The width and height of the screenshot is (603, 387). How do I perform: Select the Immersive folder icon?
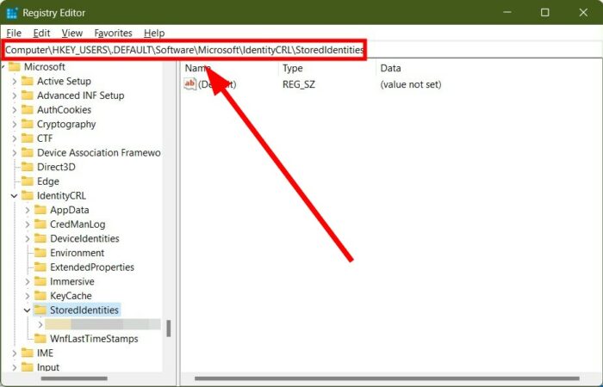pos(40,281)
